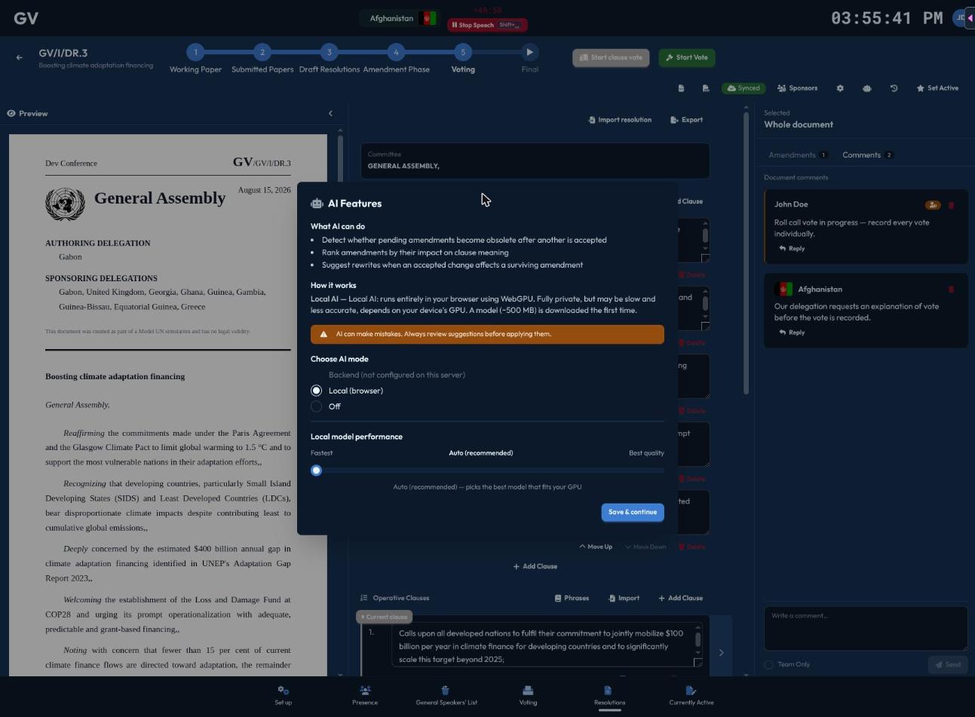
Task: Click the Write a comment field
Action: [866, 628]
